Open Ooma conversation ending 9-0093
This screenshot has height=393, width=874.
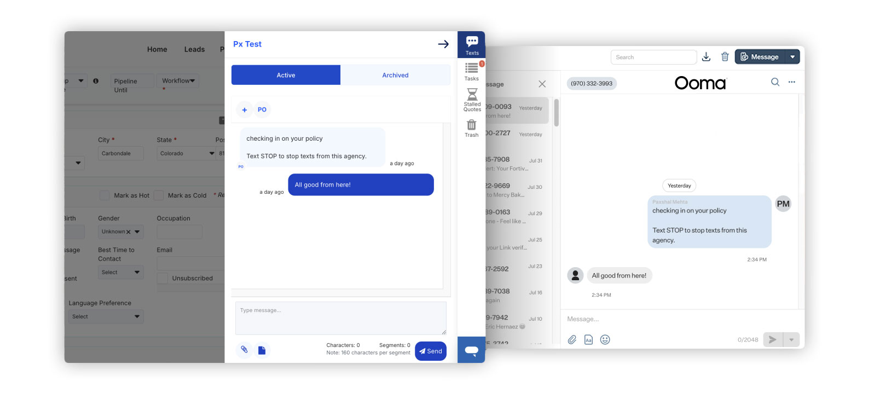pos(517,111)
